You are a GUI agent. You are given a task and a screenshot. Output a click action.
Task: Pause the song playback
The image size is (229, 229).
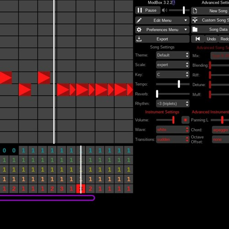[147, 11]
